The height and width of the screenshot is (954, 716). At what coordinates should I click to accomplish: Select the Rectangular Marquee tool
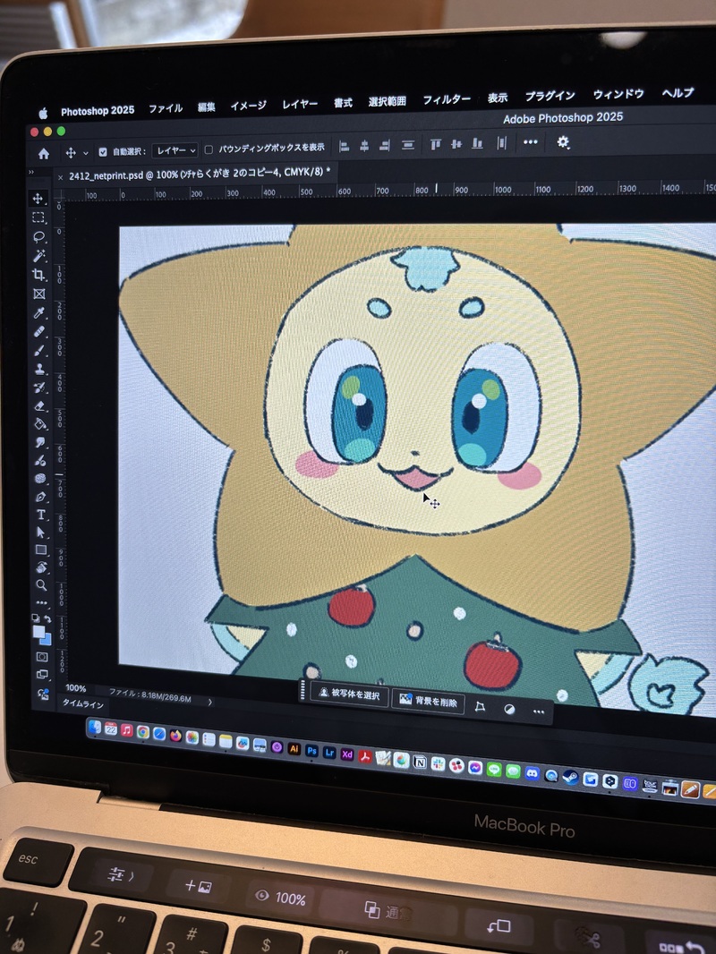pyautogui.click(x=38, y=217)
